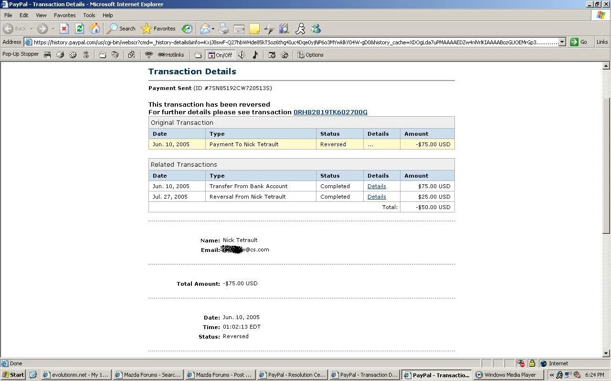Click inside the address bar URL field
611x381 pixels.
pos(291,42)
